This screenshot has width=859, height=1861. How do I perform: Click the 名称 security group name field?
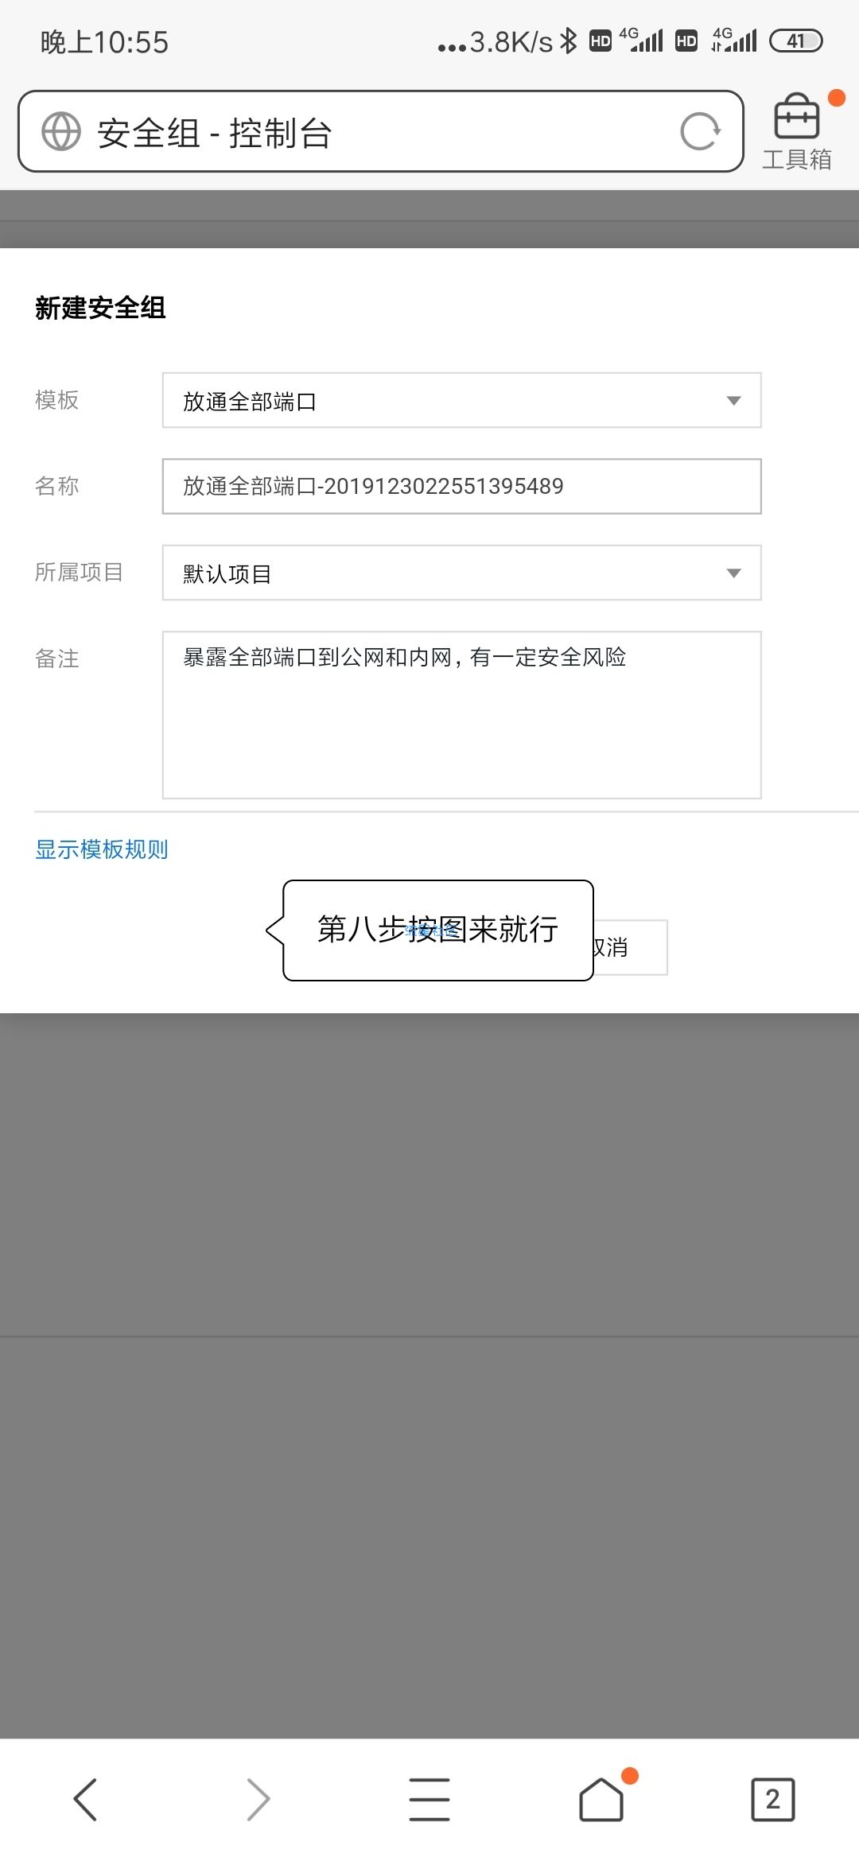(462, 486)
